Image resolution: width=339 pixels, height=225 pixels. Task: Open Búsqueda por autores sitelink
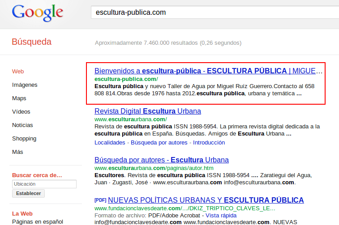[159, 143]
